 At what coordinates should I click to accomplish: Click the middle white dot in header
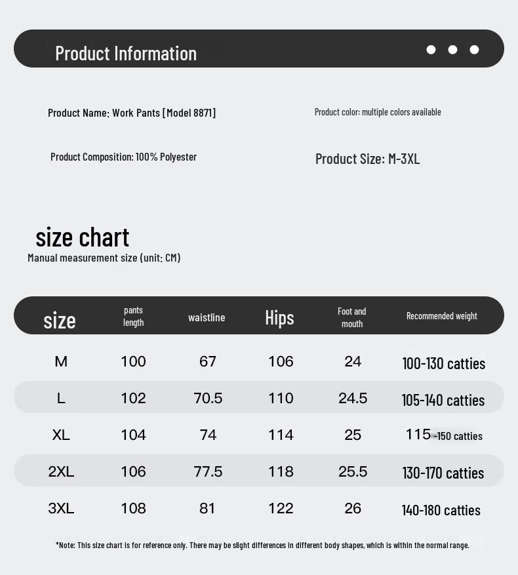coord(452,50)
